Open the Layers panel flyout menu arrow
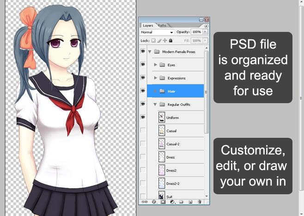This screenshot has width=304, height=216. point(206,26)
